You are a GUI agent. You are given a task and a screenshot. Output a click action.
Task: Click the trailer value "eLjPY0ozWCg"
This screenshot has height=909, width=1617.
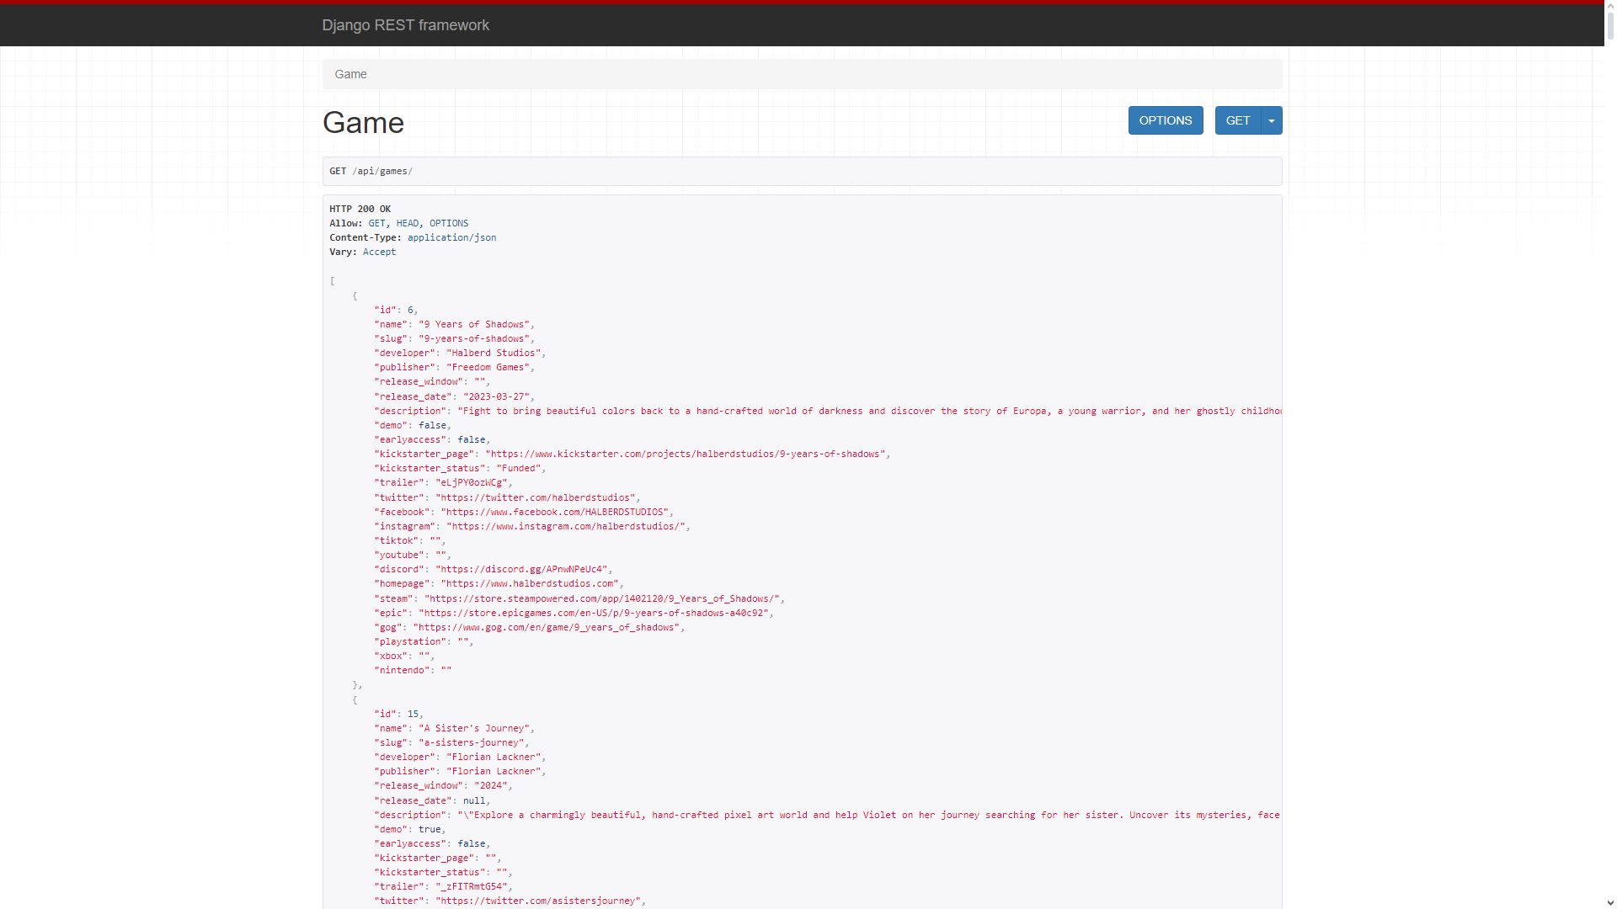pyautogui.click(x=472, y=482)
